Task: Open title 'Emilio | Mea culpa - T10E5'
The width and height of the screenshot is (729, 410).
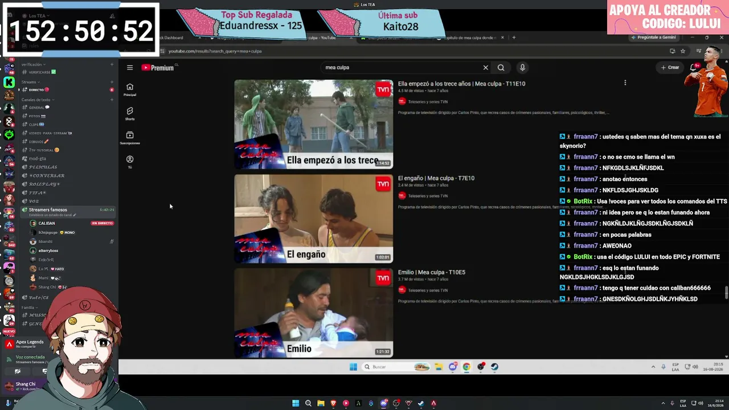Action: coord(432,272)
